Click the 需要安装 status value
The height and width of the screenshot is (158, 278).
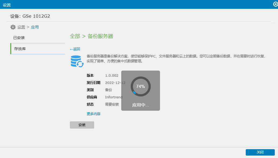point(112,105)
